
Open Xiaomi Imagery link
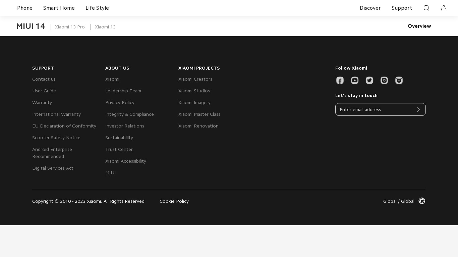coord(194,102)
